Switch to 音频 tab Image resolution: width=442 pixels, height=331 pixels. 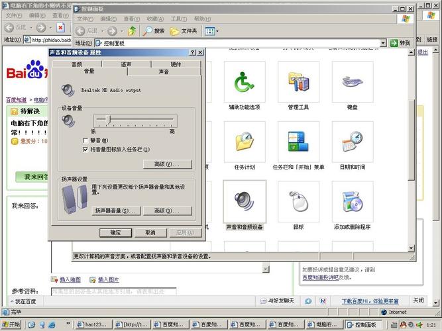(77, 64)
